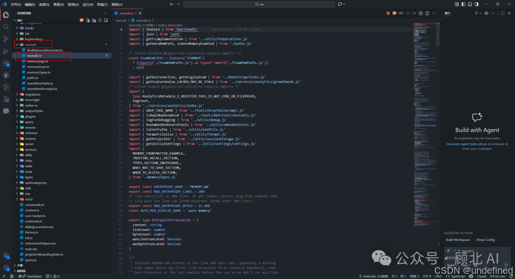Image resolution: width=515 pixels, height=279 pixels.
Task: Expand the services folder
Action: coord(17,149)
